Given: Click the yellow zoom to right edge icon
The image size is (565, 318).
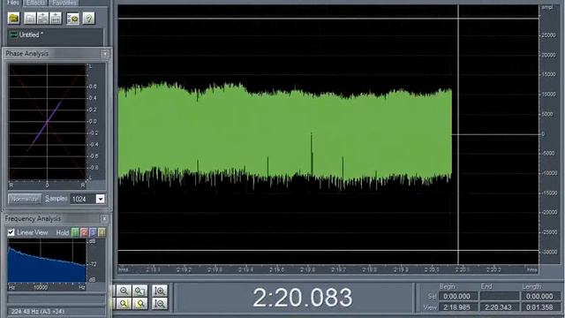Looking at the screenshot, I should [x=139, y=304].
